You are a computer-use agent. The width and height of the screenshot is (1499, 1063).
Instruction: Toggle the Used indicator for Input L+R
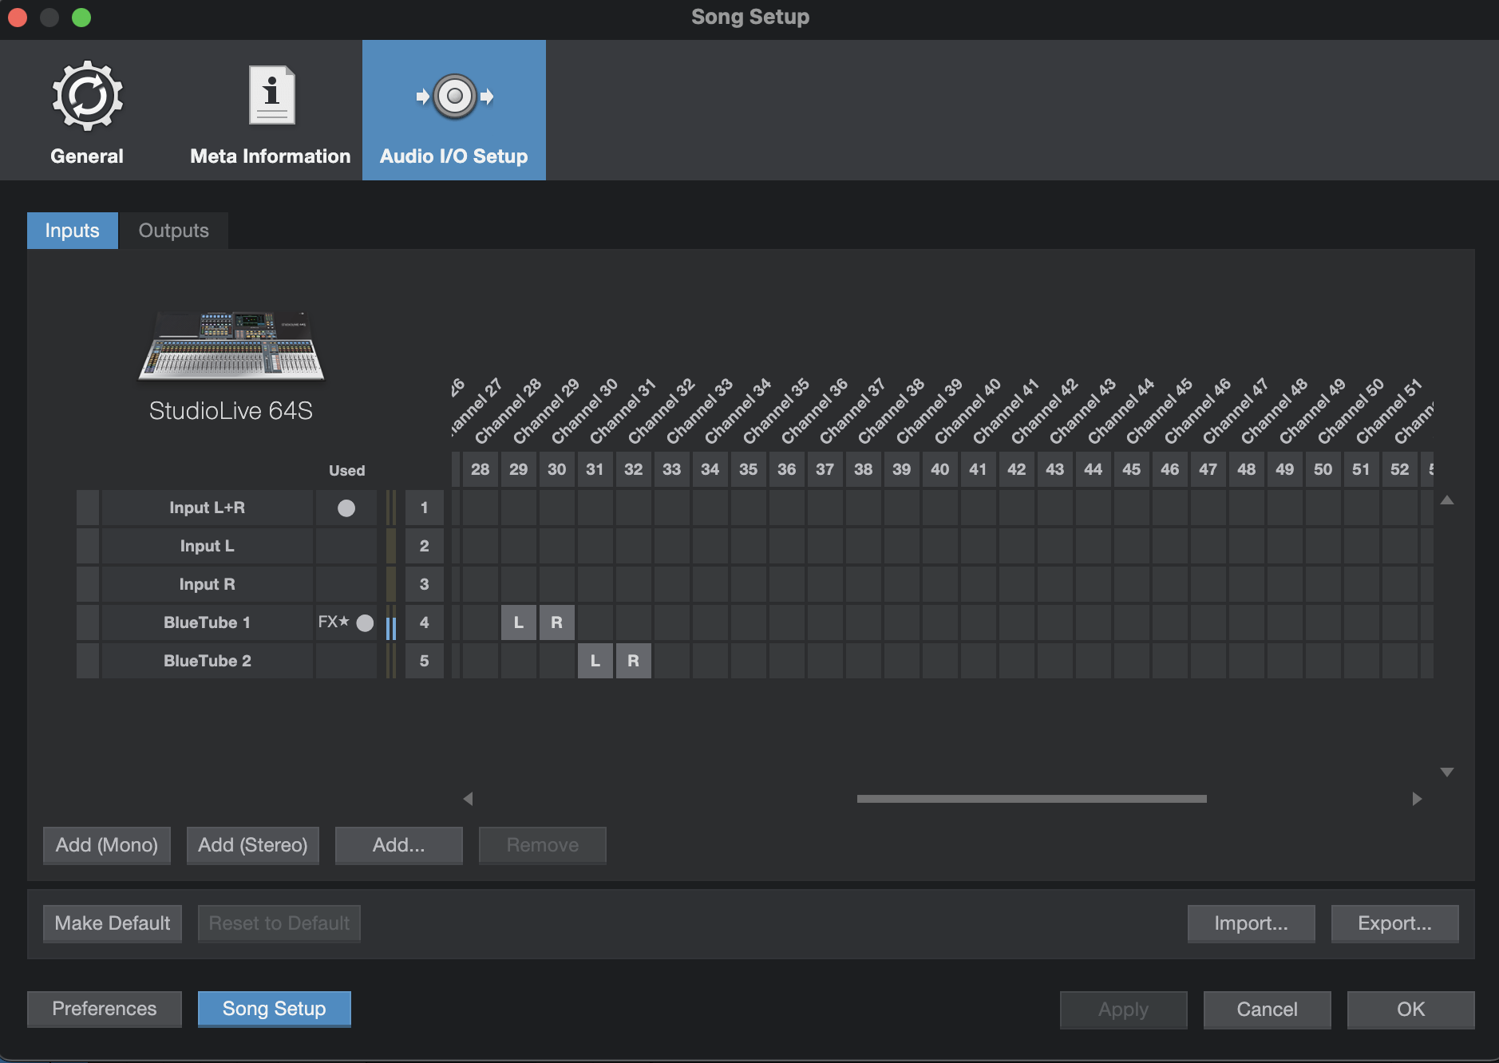[346, 508]
